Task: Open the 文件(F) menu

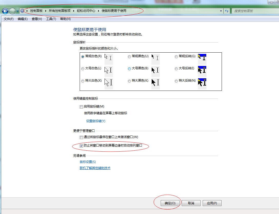Action: 8,19
